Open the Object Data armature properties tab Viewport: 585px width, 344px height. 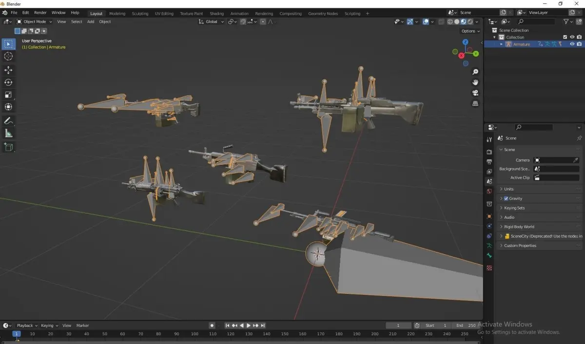coord(489,246)
